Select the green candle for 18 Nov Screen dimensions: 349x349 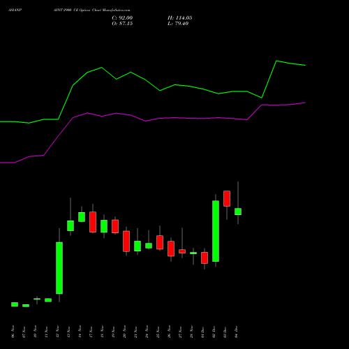[104, 226]
